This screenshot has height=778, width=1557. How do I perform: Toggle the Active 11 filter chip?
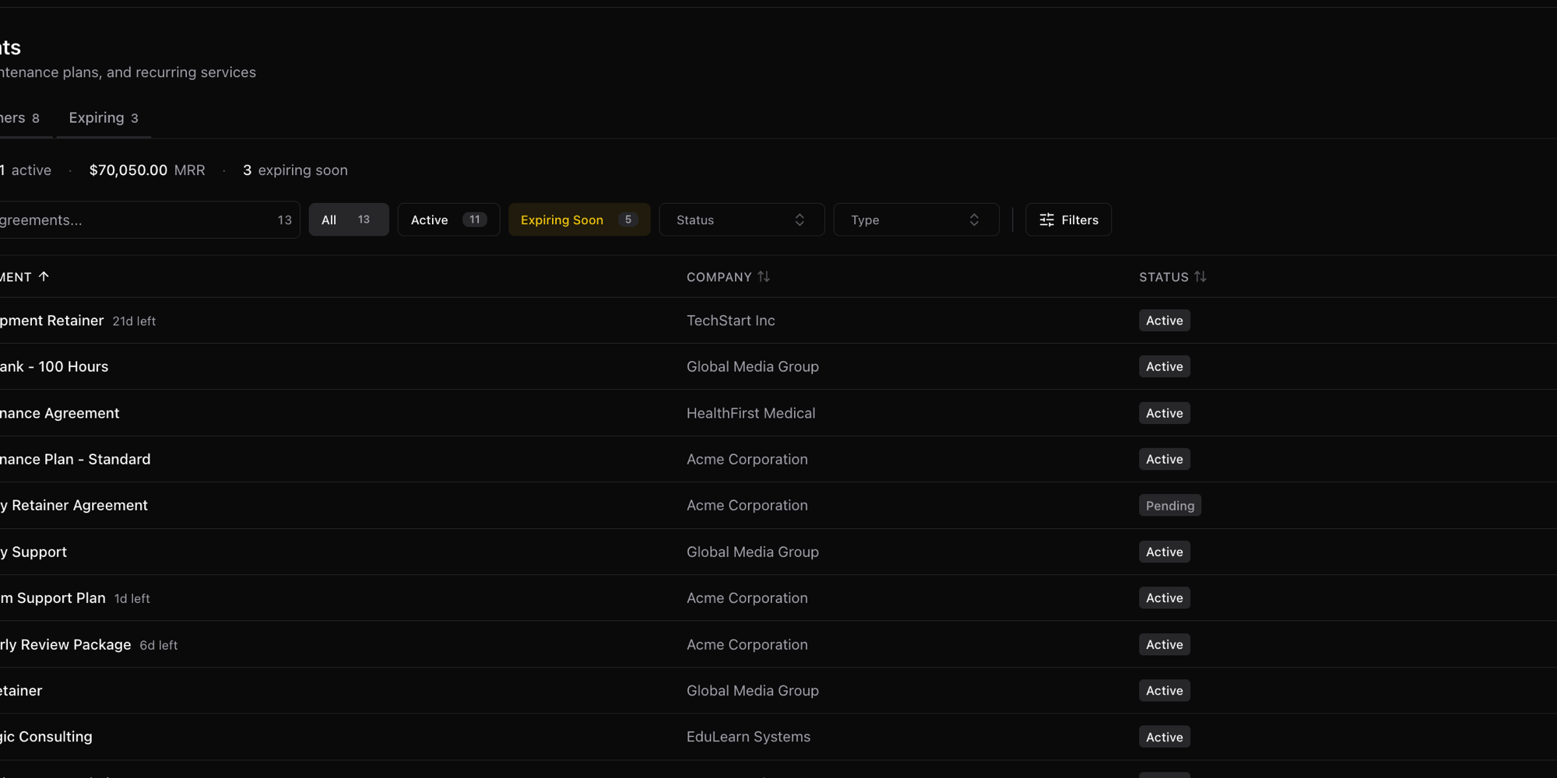tap(448, 220)
